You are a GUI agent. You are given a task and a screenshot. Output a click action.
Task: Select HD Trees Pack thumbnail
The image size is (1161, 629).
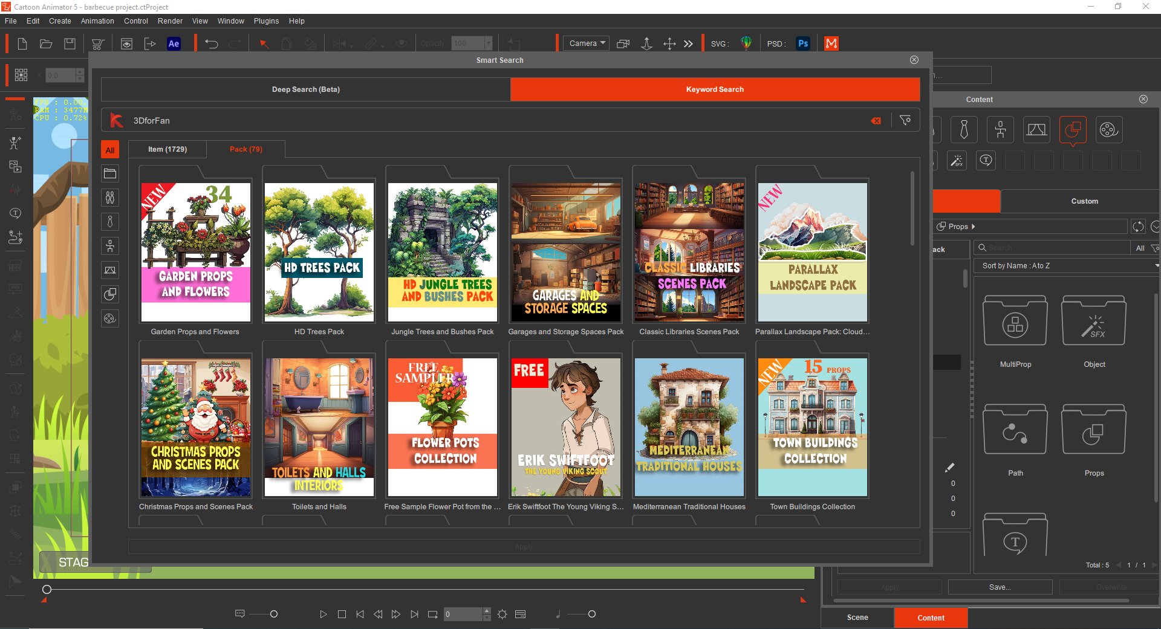319,253
